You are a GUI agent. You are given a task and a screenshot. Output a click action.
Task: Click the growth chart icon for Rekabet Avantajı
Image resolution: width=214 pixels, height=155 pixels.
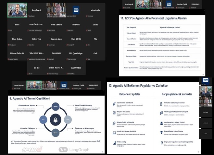point(114,143)
